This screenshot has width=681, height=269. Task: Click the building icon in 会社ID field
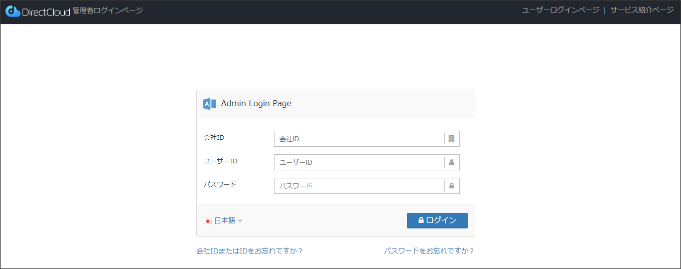[x=451, y=139]
